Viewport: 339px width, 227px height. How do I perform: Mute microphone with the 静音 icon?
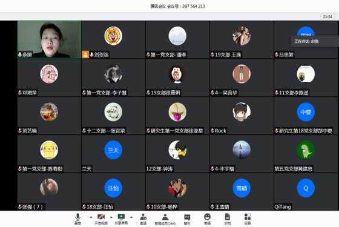tap(77, 219)
